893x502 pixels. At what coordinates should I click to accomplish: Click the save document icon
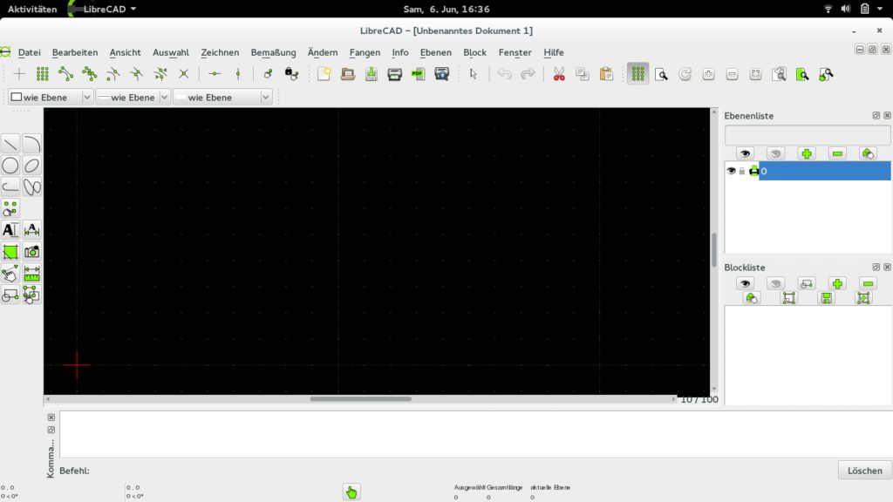(372, 74)
